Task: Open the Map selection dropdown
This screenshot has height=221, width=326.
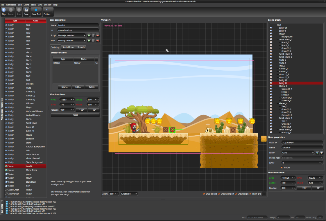Action: (x=71, y=40)
